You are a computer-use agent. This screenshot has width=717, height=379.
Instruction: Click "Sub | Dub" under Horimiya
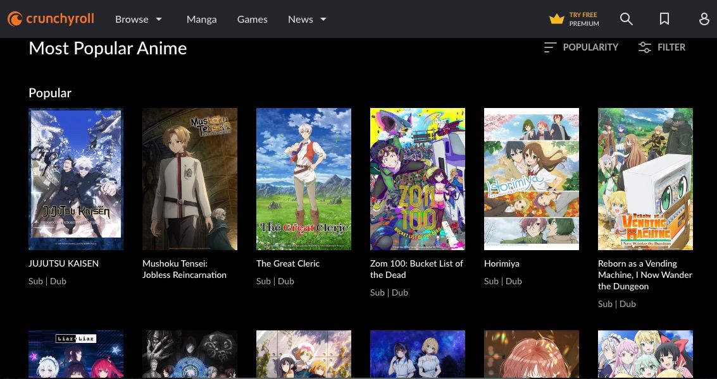(x=502, y=281)
